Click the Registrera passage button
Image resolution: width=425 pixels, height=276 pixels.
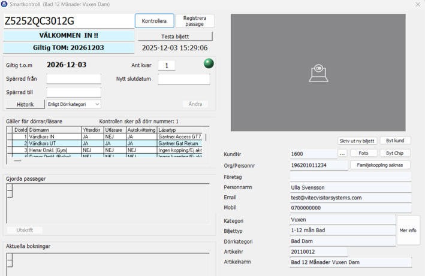click(x=195, y=21)
